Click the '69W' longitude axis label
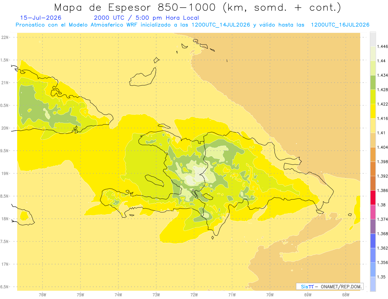Screen dimensions: 388x299 (308, 295)
